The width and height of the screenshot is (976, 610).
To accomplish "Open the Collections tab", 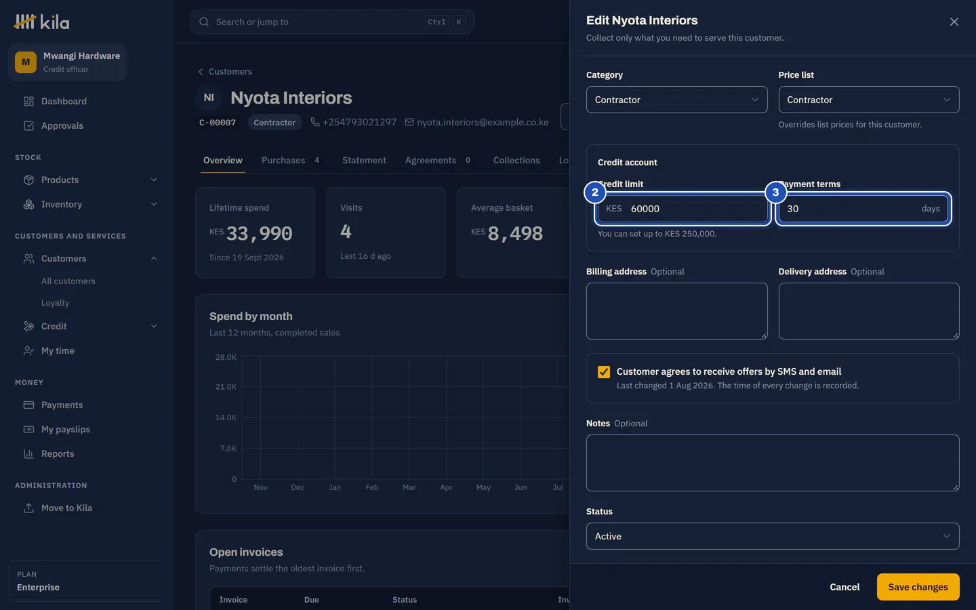I will [x=516, y=160].
